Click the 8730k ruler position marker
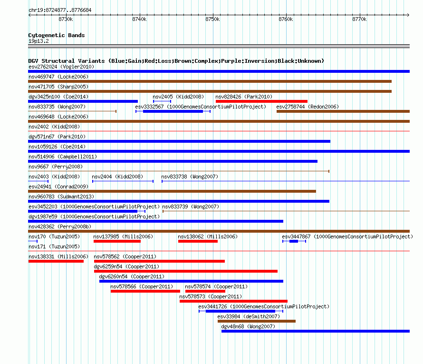Image resolution: width=423 pixels, height=364 pixels. click(x=66, y=19)
